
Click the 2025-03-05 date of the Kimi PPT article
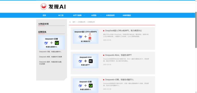click(107, 65)
